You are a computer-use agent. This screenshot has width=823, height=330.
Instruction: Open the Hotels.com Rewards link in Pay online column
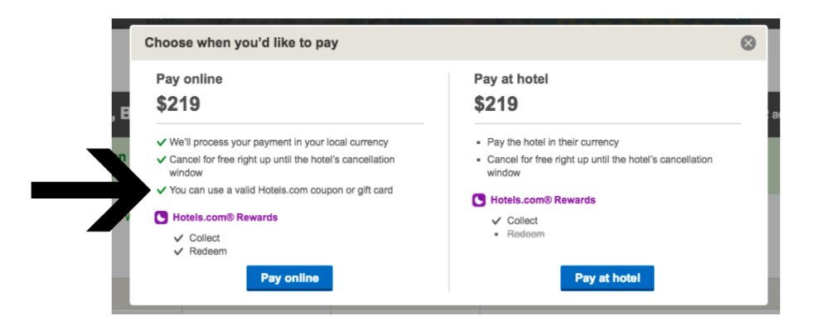tap(225, 218)
